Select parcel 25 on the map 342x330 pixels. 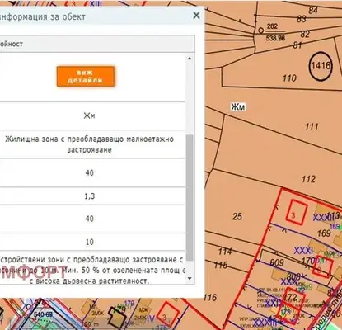click(237, 216)
